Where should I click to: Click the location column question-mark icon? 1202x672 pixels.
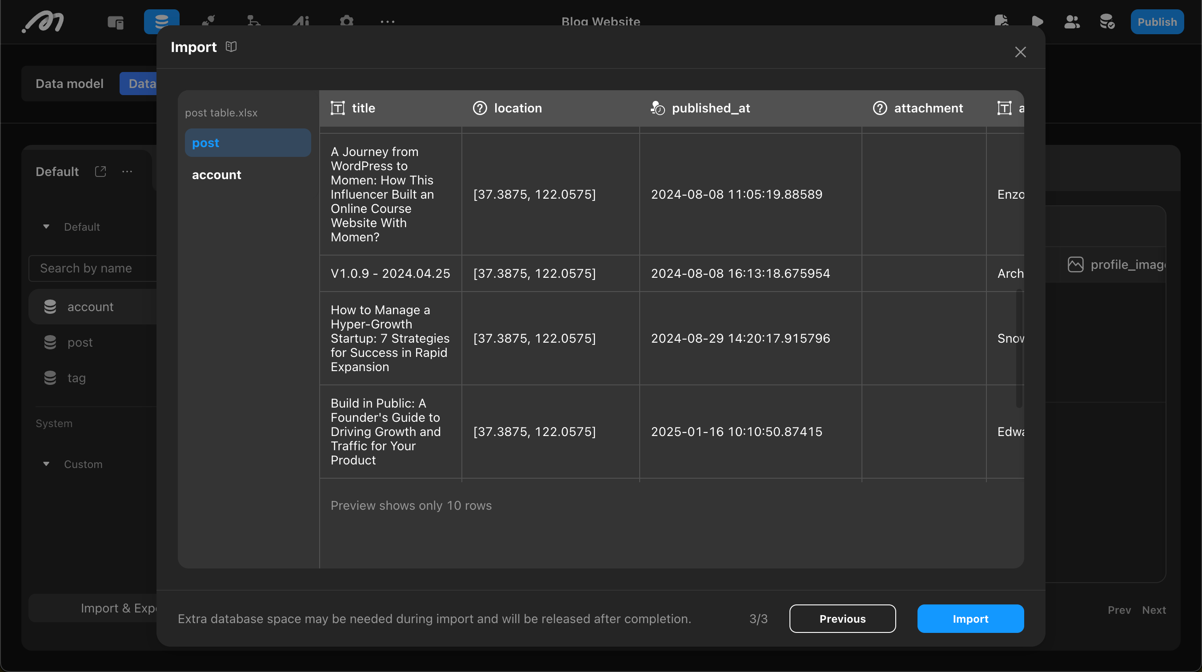click(480, 108)
